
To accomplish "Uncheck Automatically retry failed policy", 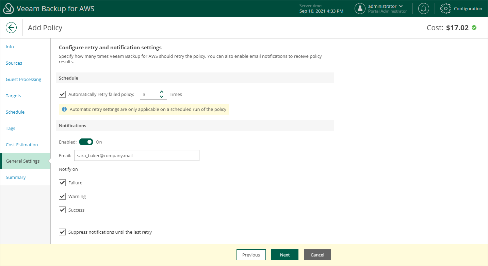I will [62, 94].
